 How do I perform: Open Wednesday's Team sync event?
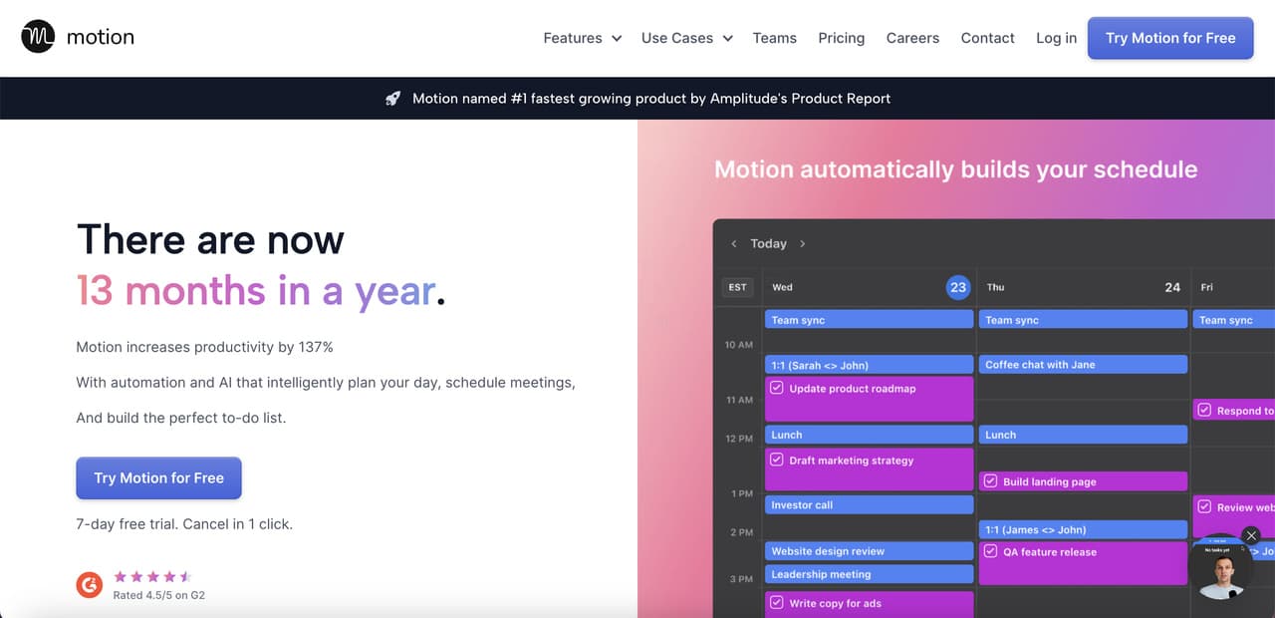pyautogui.click(x=870, y=320)
